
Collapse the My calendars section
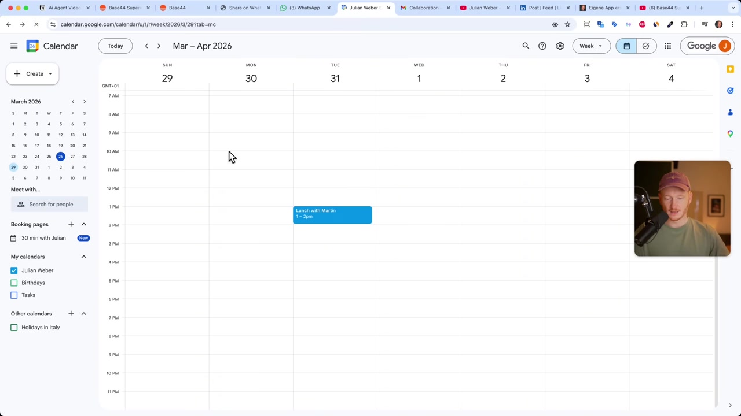click(83, 257)
